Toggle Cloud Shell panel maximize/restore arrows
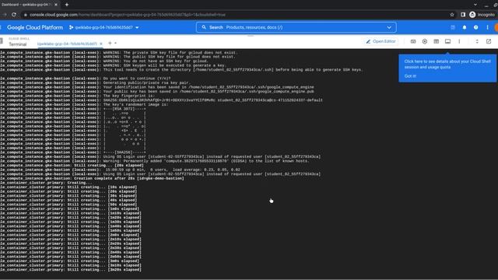The width and height of the screenshot is (498, 280). [477, 41]
